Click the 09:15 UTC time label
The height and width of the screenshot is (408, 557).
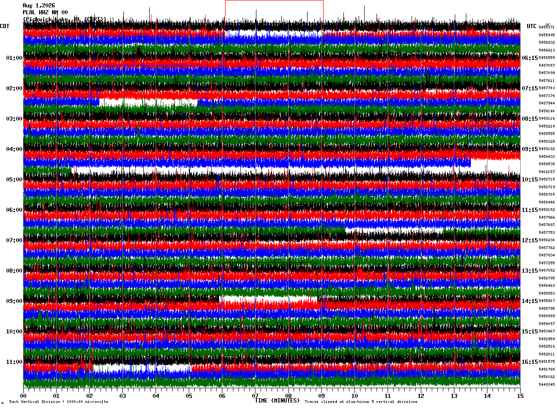(x=529, y=149)
